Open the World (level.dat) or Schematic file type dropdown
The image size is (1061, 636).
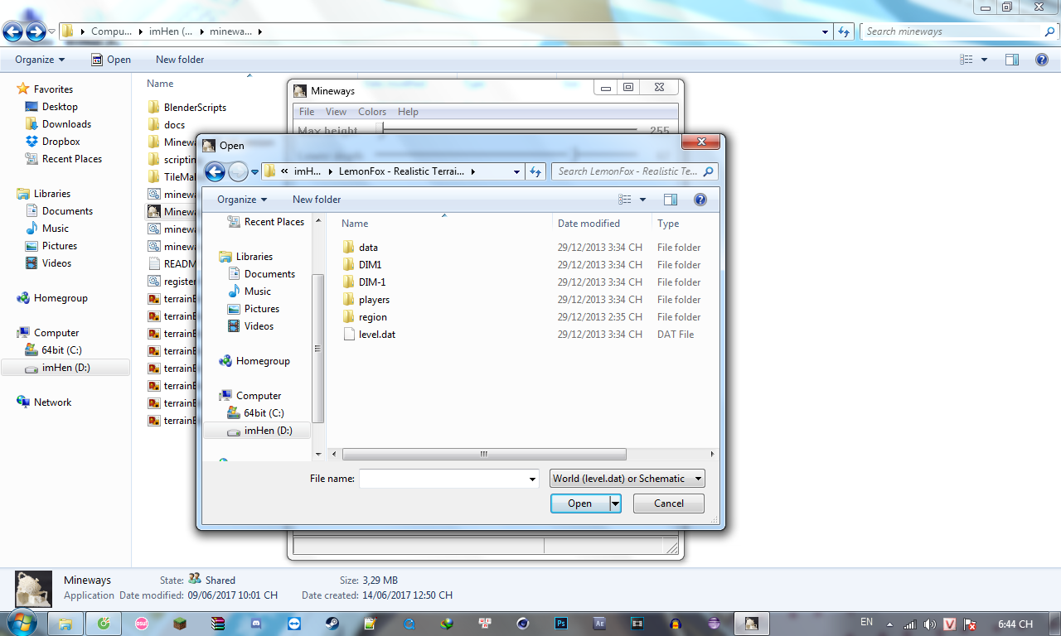pyautogui.click(x=627, y=479)
